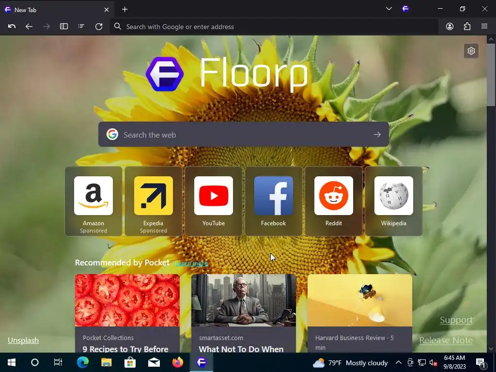The image size is (496, 372).
Task: Open Cortana search circle in taskbar
Action: tap(35, 362)
